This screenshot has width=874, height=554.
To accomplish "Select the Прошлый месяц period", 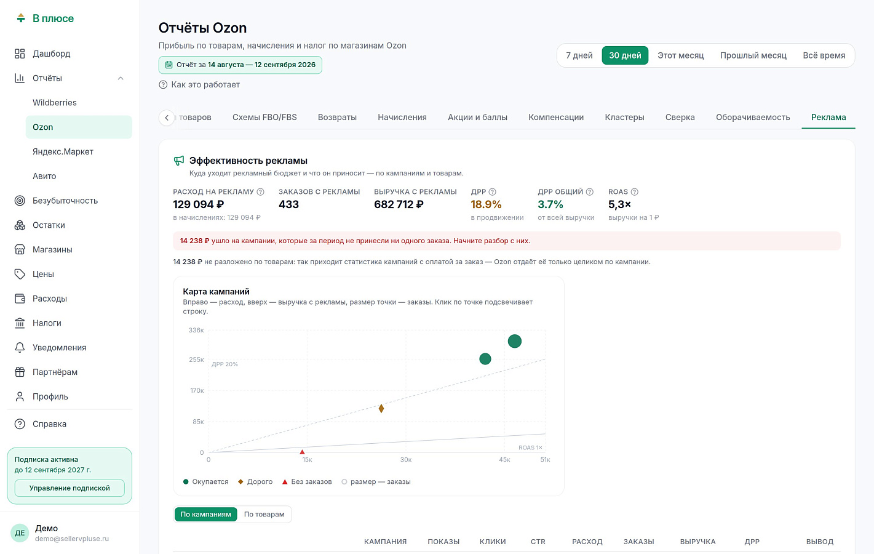I will 753,55.
